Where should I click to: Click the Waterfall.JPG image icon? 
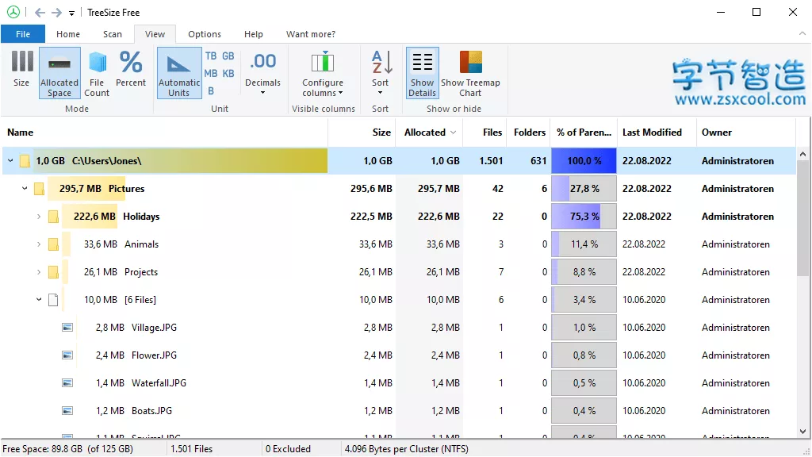pyautogui.click(x=67, y=383)
